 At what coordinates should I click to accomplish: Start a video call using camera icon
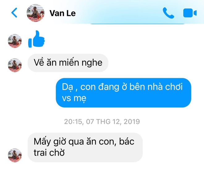[190, 13]
